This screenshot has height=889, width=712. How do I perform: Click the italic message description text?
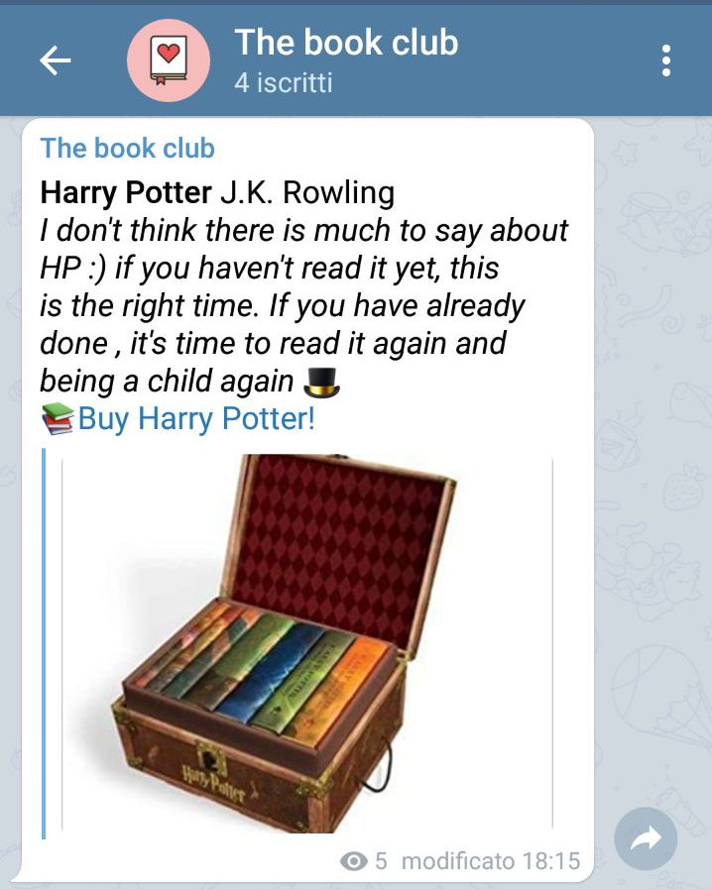303,305
